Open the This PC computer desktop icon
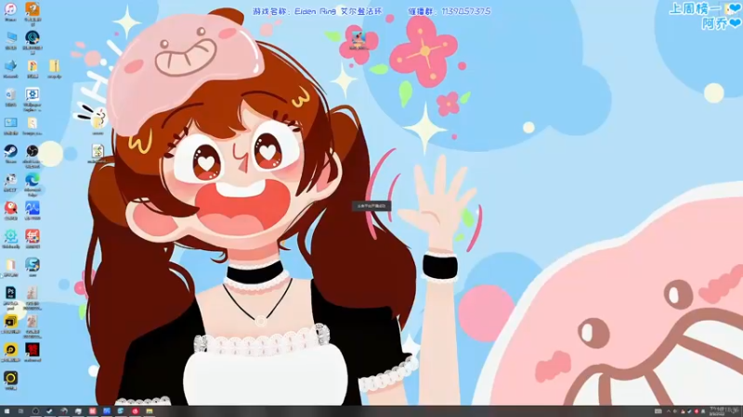 point(10,37)
